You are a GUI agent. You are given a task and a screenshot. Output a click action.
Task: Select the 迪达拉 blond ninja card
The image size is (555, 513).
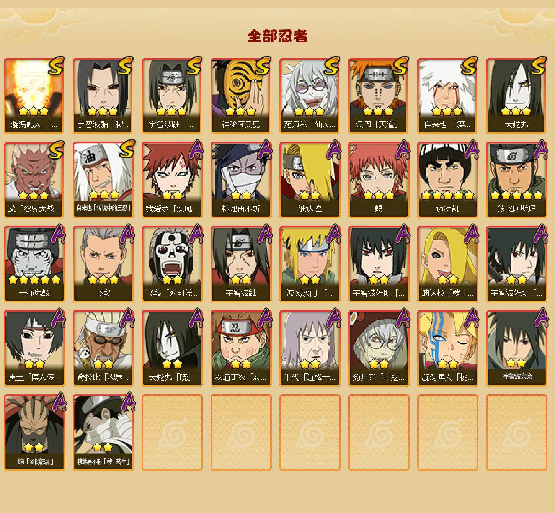point(310,180)
